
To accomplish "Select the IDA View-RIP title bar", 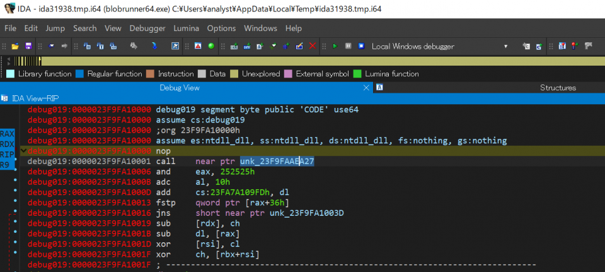I will (302, 98).
